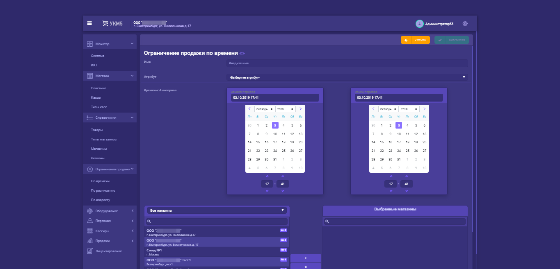Image resolution: width=560 pixels, height=269 pixels.
Task: Open Регионы in the sidebar
Action: (x=98, y=158)
